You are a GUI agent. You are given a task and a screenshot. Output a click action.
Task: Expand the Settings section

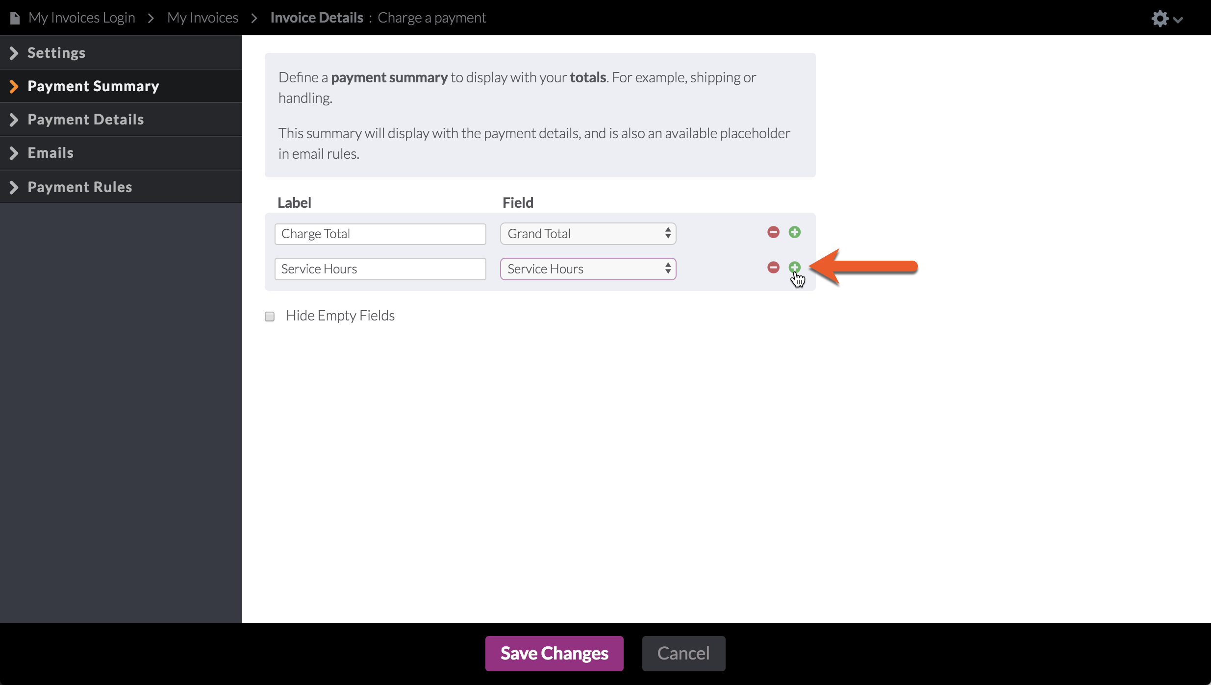pos(56,53)
